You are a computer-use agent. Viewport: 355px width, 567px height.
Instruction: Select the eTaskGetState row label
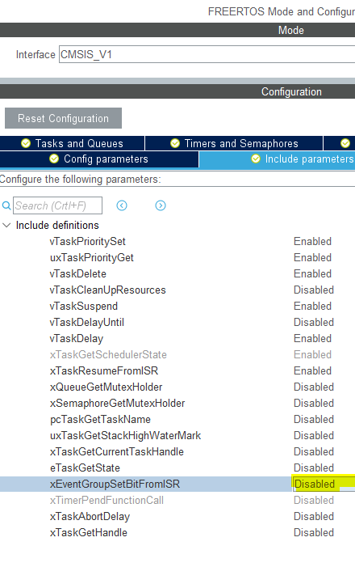(85, 468)
